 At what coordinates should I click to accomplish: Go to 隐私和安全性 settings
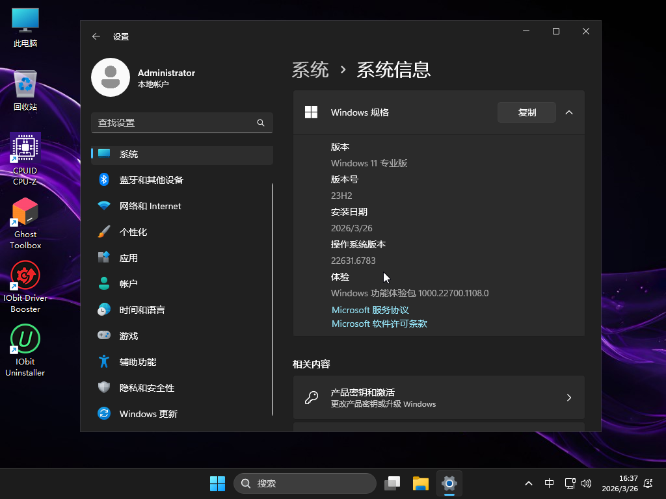coord(146,388)
